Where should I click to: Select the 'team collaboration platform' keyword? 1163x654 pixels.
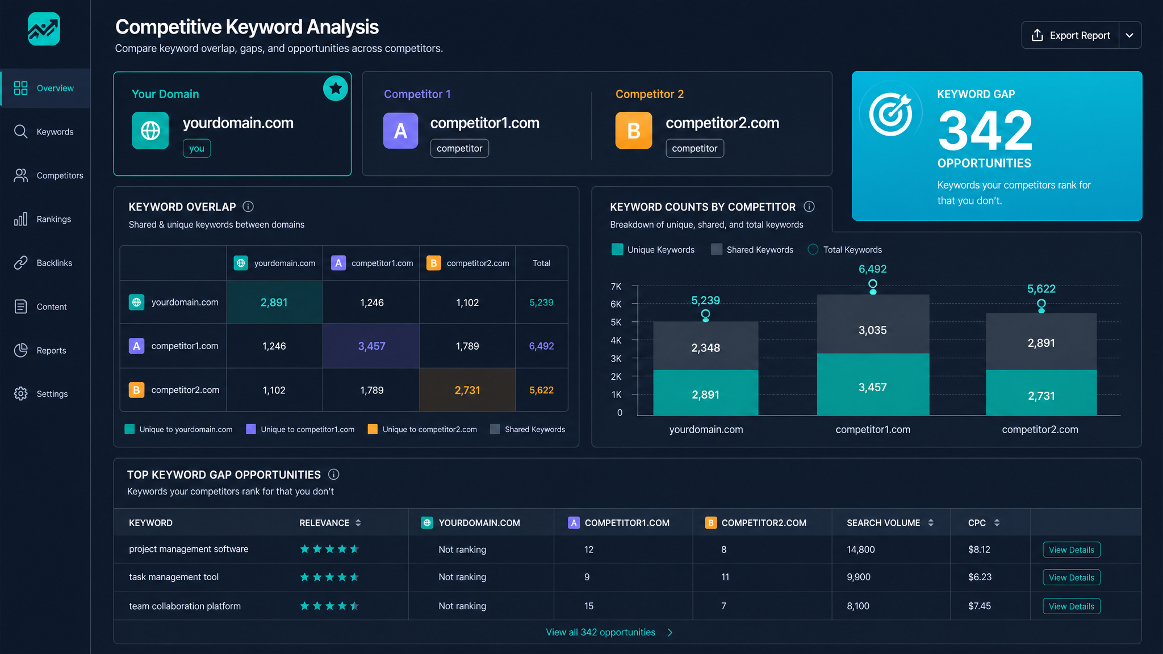pos(185,606)
